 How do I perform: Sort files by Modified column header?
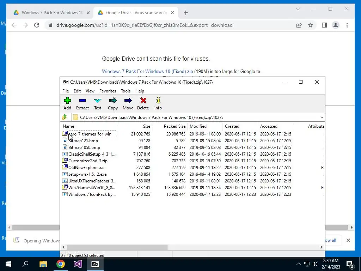pos(205,126)
